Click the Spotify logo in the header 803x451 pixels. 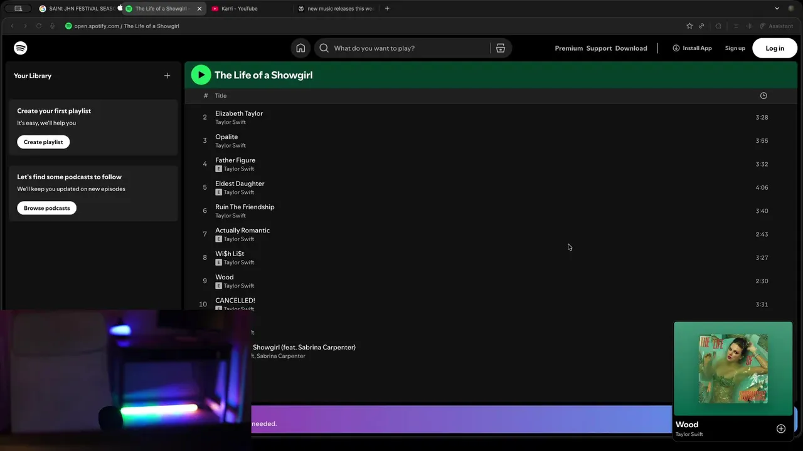point(21,48)
